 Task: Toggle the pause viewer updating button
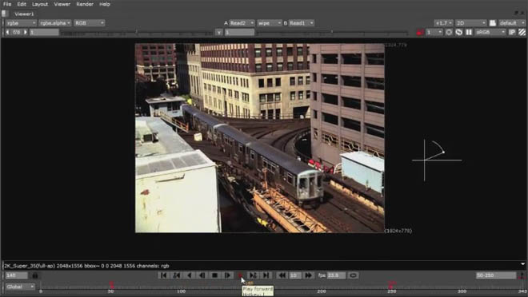pyautogui.click(x=469, y=32)
